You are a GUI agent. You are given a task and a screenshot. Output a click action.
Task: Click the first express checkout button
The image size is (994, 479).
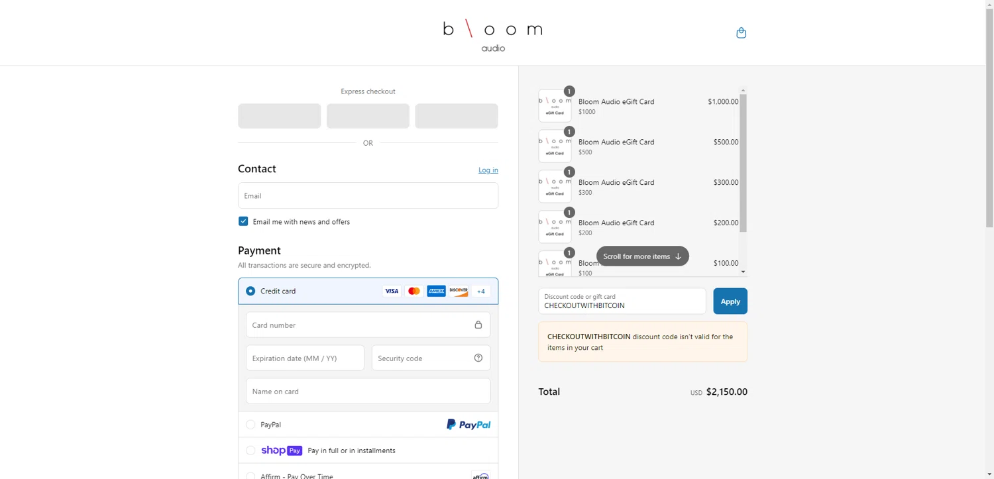click(279, 116)
